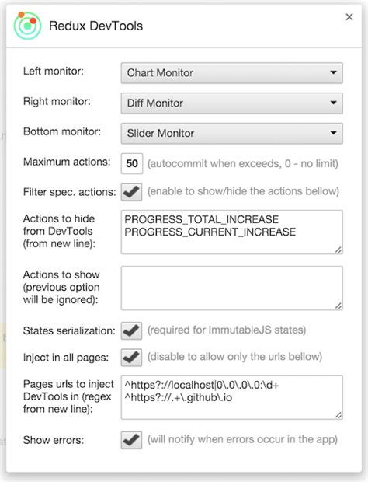Close the Redux DevTools options dialog
This screenshot has height=482, width=368.
point(349,17)
